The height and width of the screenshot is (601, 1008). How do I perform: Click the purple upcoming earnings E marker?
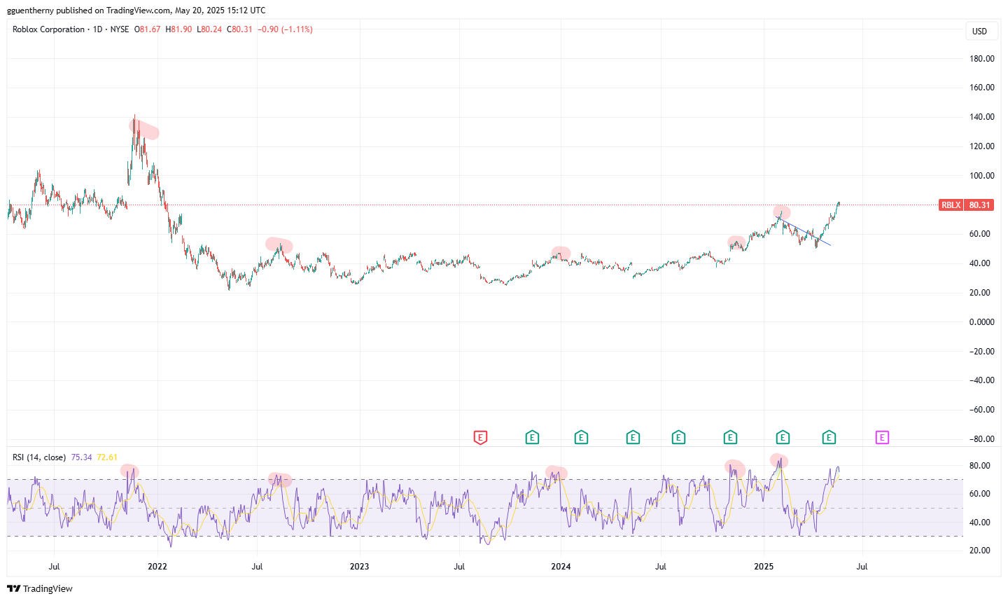click(x=882, y=438)
